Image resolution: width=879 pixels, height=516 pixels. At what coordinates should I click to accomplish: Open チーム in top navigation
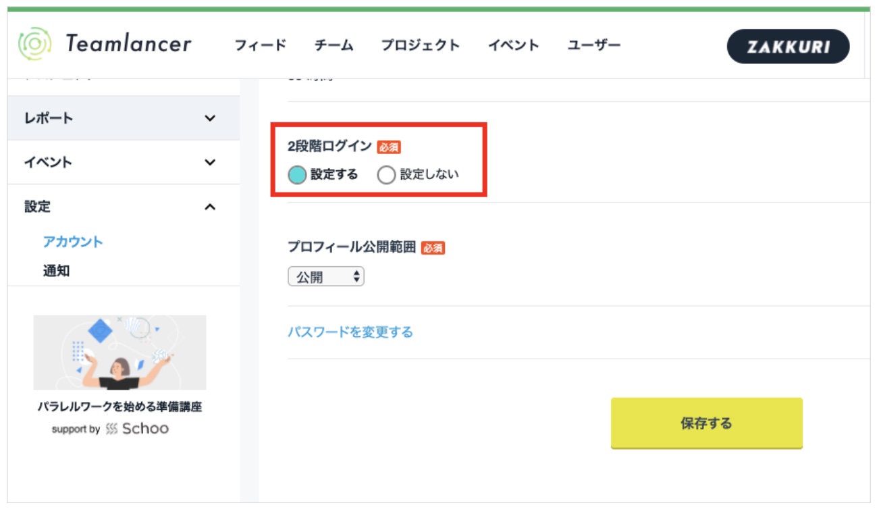coord(334,45)
